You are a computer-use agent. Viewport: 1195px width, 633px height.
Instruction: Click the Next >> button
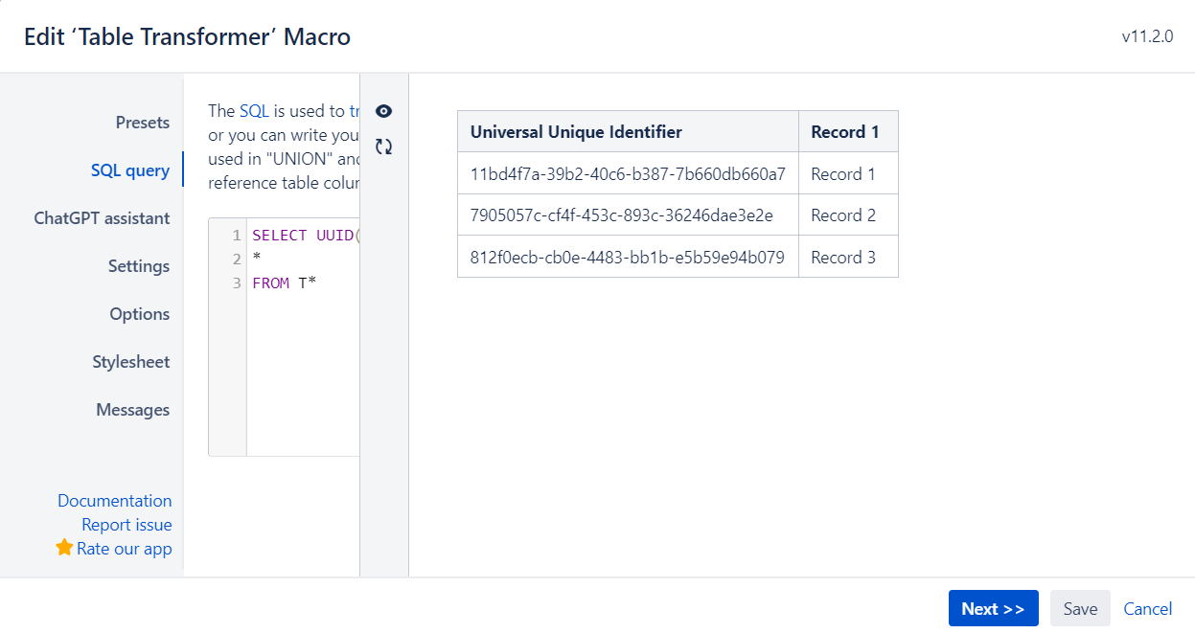tap(993, 608)
